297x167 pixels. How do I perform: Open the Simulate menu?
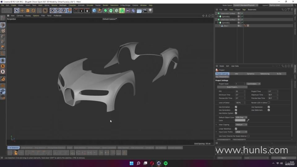(90, 5)
